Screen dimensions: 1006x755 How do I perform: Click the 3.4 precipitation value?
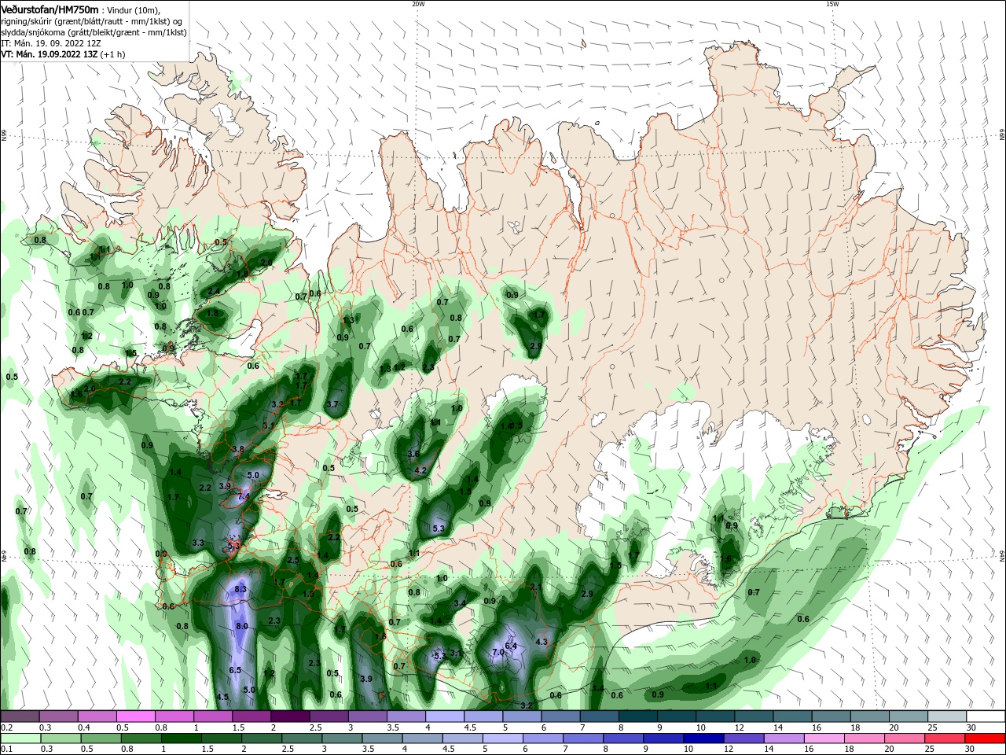pos(460,603)
